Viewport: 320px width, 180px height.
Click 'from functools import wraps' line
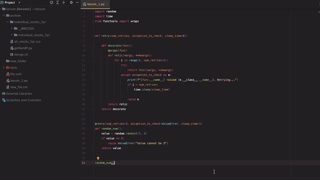click(x=116, y=21)
